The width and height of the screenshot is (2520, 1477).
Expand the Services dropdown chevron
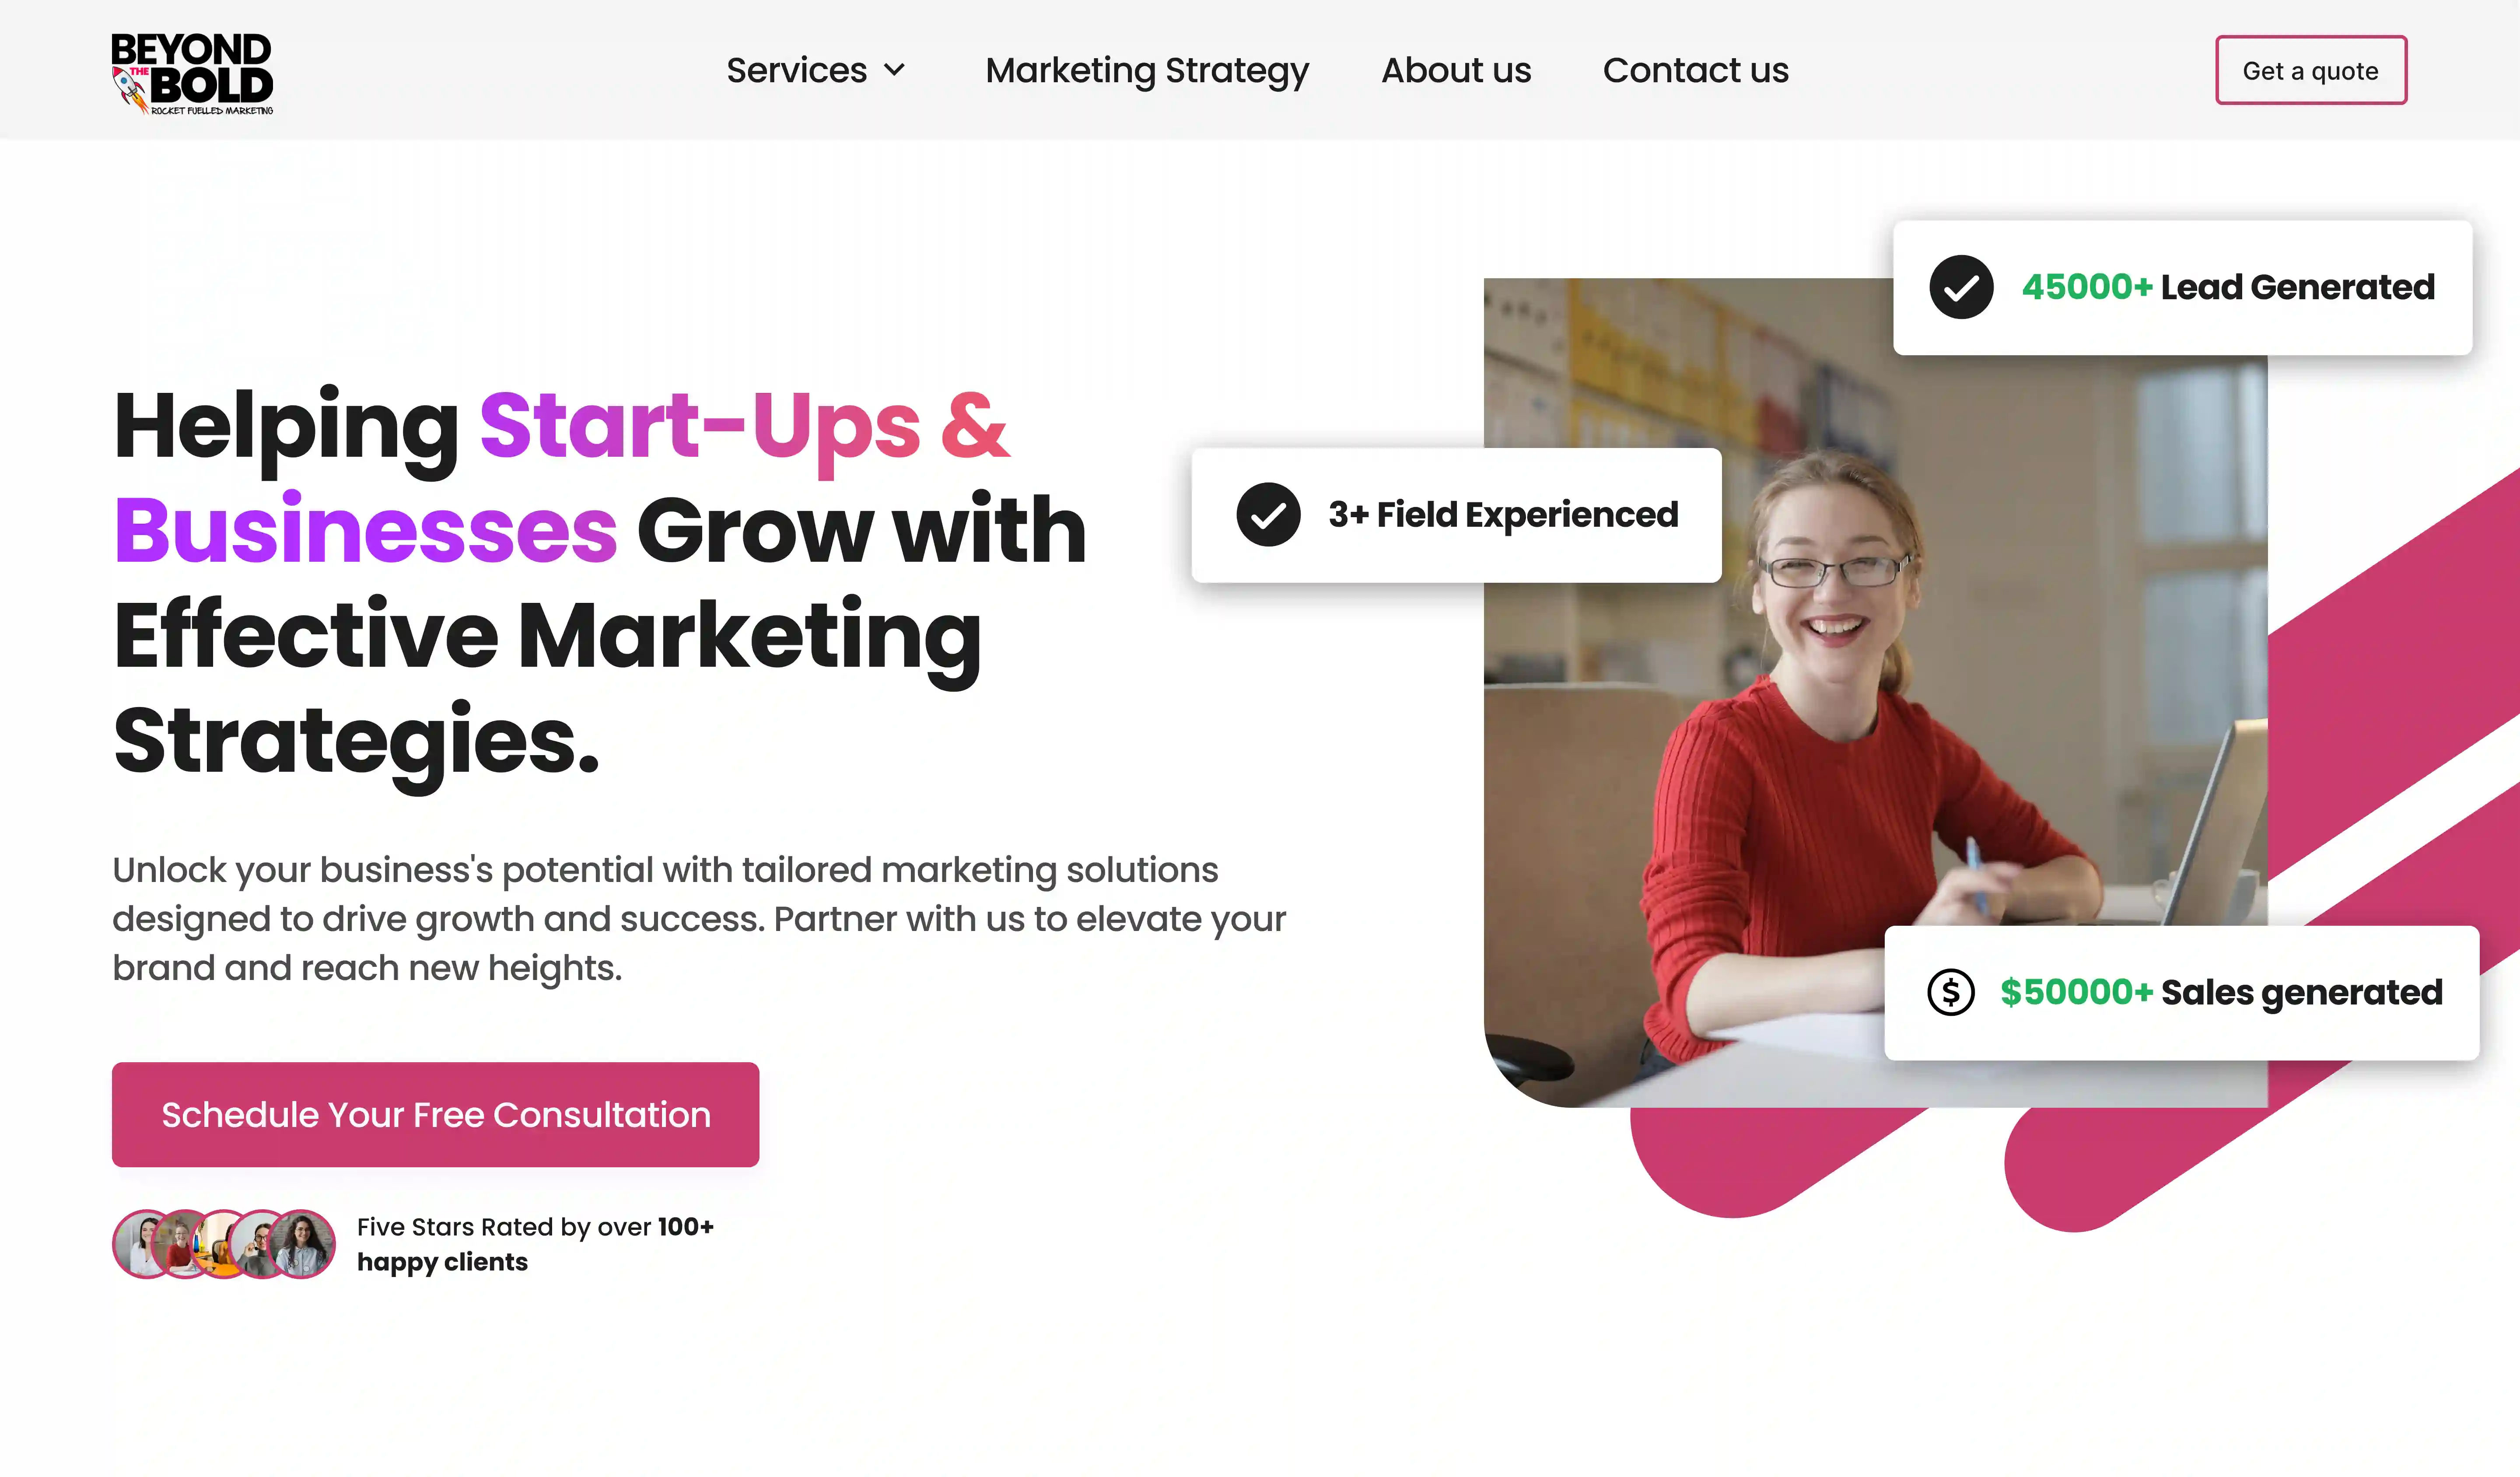pyautogui.click(x=895, y=70)
